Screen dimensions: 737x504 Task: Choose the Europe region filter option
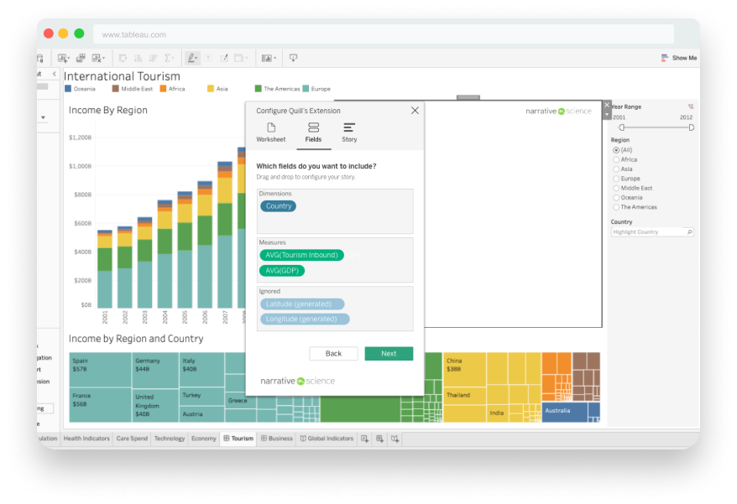pyautogui.click(x=616, y=178)
